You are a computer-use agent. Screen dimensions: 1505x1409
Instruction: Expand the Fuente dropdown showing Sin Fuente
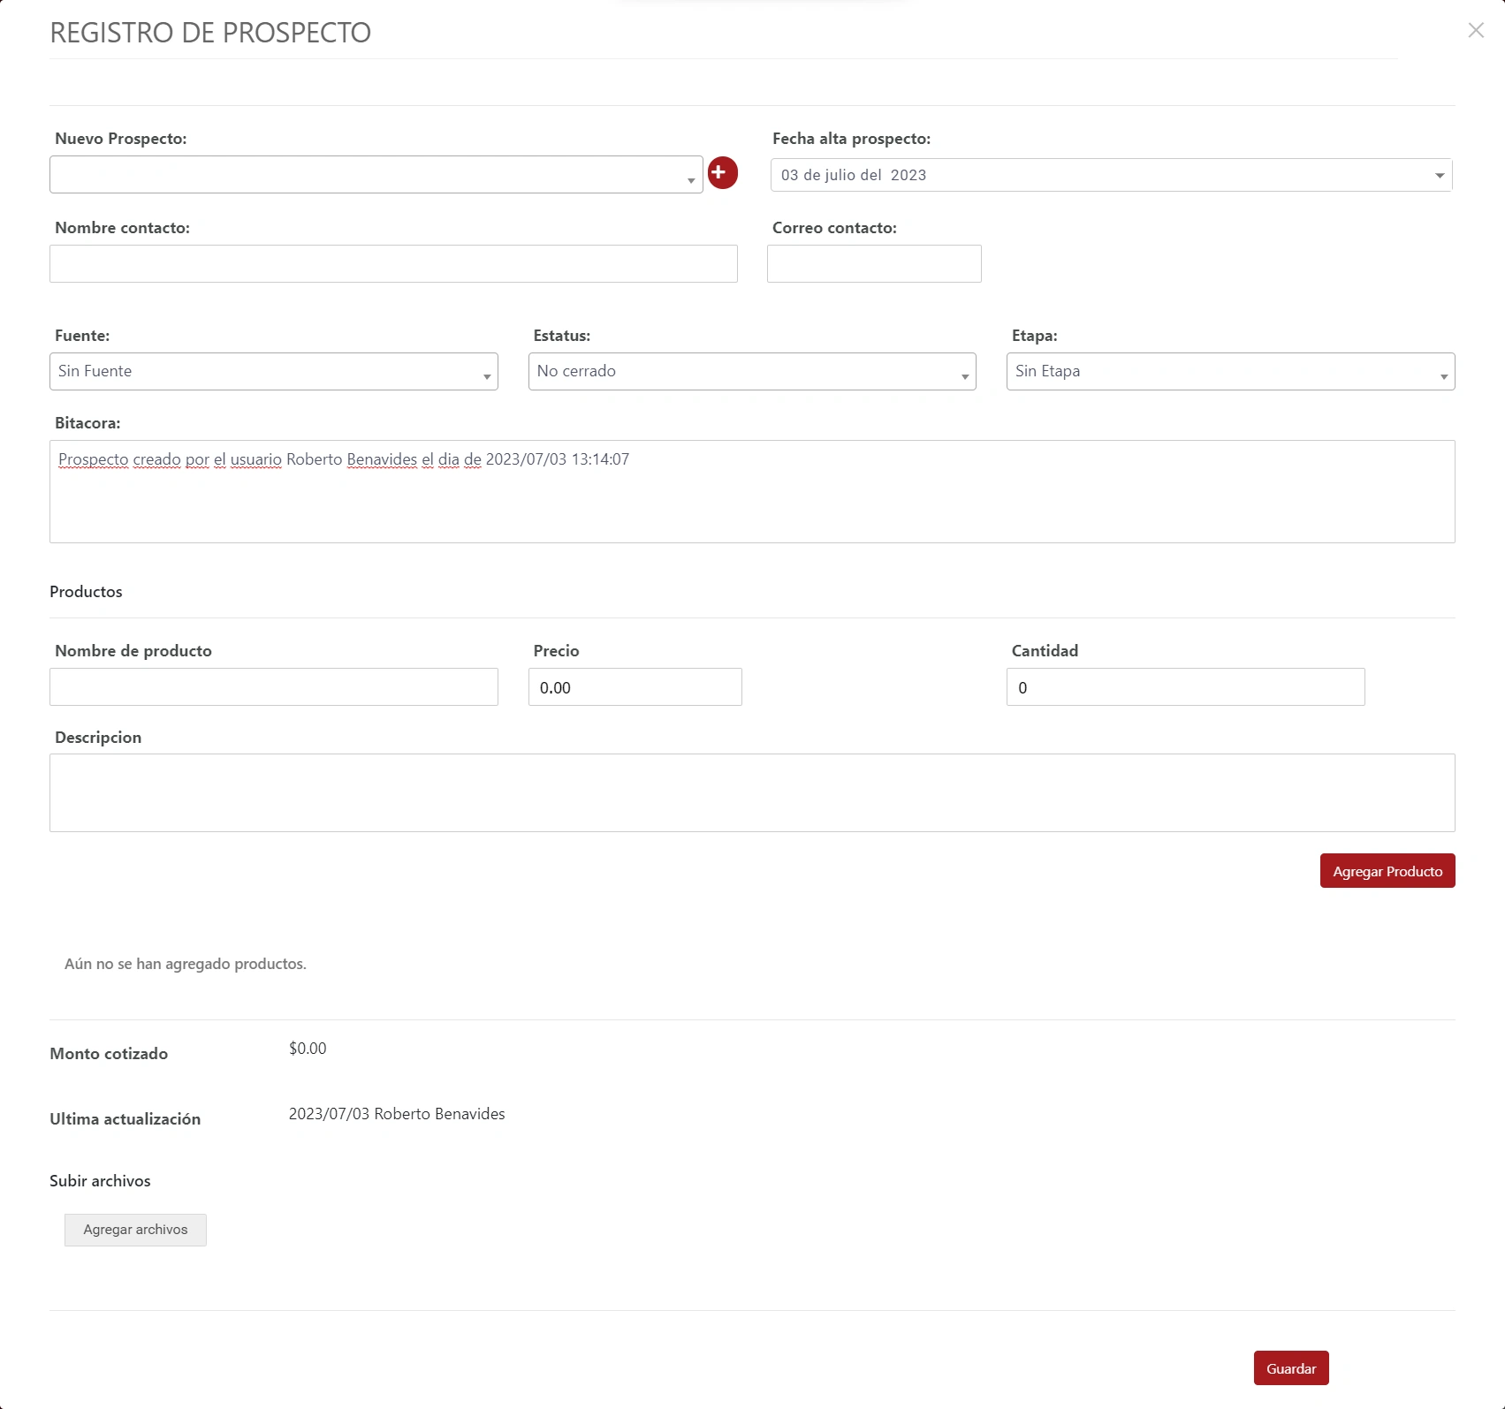pos(273,371)
